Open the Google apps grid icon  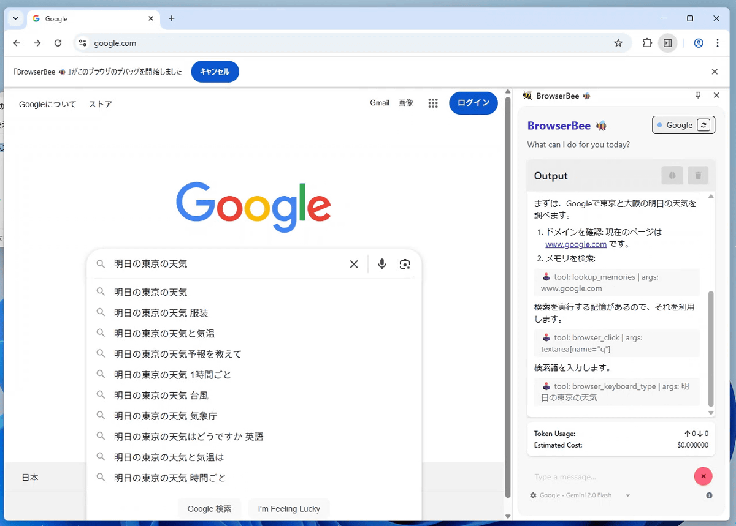point(433,103)
